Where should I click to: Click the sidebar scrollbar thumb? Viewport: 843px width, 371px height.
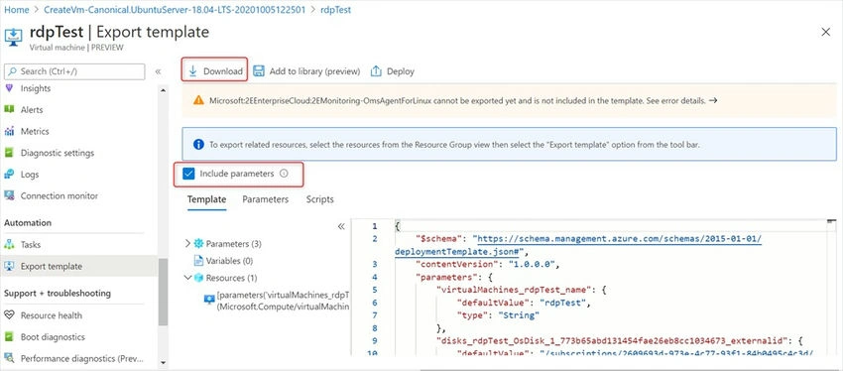[164, 292]
